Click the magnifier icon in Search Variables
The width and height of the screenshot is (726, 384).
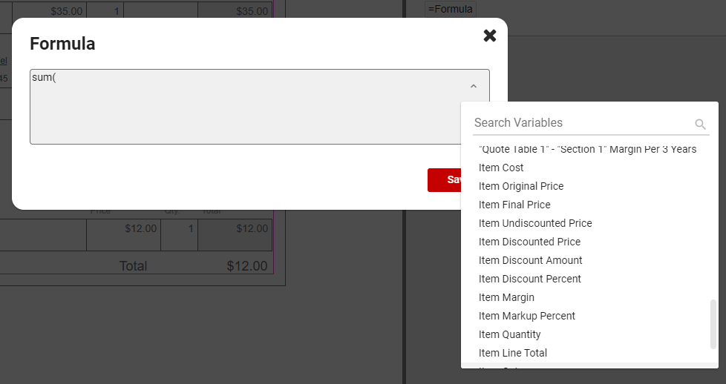[x=700, y=124]
